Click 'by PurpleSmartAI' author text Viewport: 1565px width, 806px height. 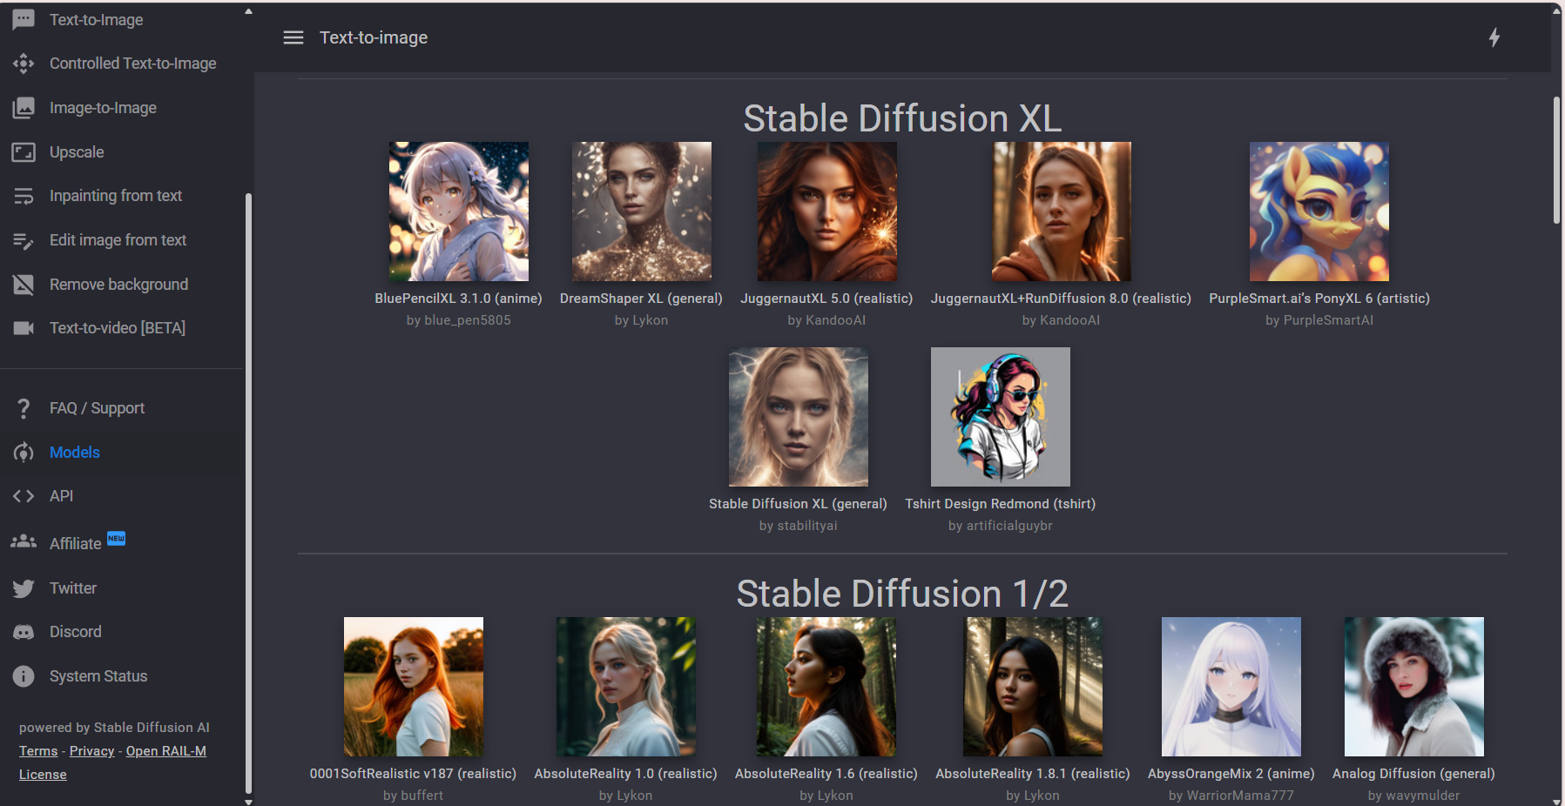point(1319,320)
